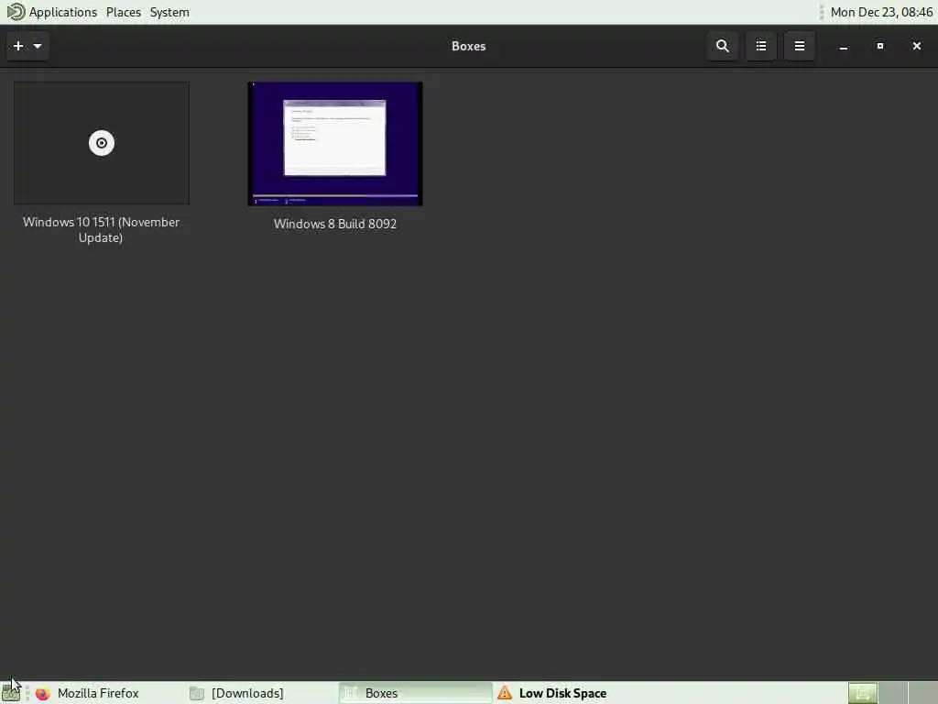Click the Boxes taskbar button
This screenshot has height=704, width=938.
(x=415, y=693)
